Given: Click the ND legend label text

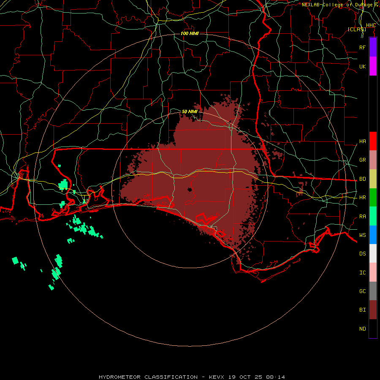Looking at the screenshot, I should [362, 329].
